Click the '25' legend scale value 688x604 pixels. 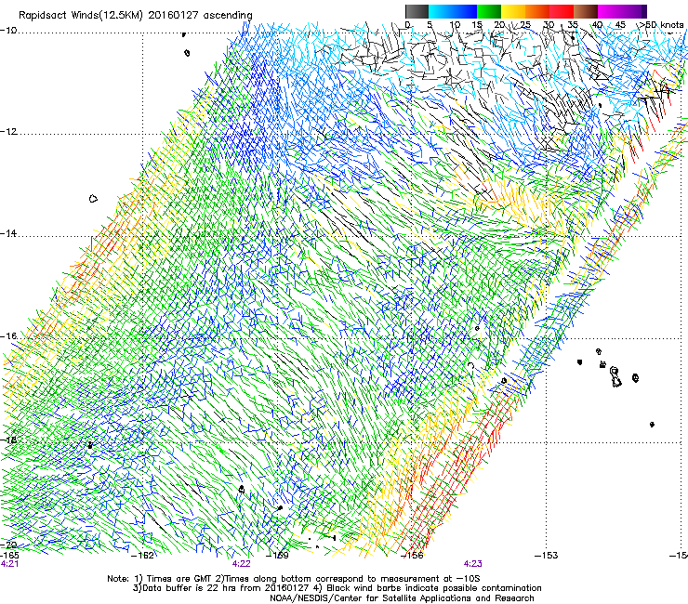pos(524,25)
